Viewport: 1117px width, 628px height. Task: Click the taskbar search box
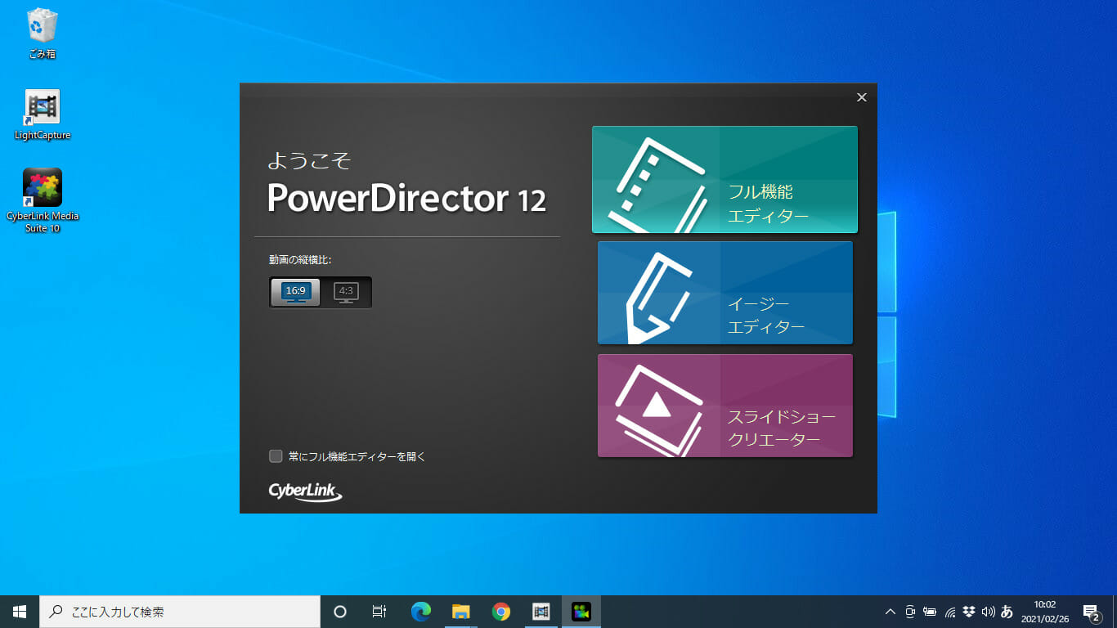pyautogui.click(x=180, y=612)
